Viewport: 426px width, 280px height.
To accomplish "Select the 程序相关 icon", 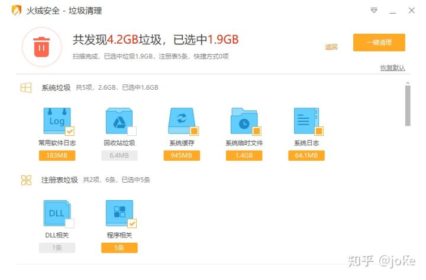I will click(x=120, y=213).
